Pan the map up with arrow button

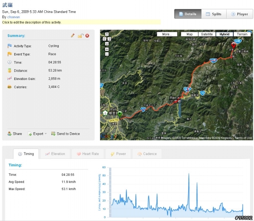pos(107,34)
